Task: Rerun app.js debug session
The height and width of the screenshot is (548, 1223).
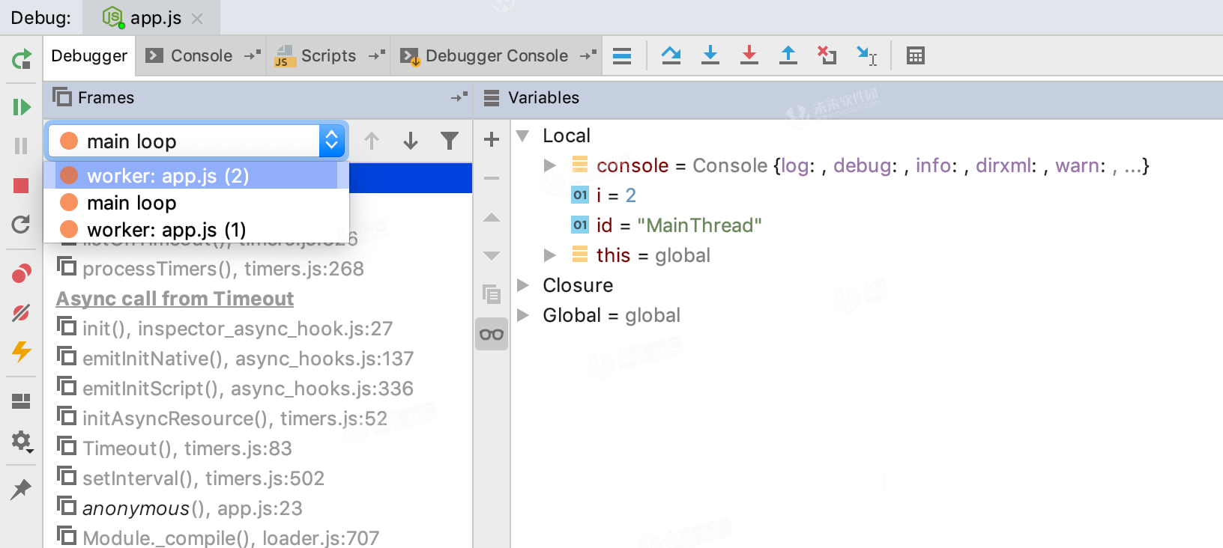Action: (x=22, y=58)
